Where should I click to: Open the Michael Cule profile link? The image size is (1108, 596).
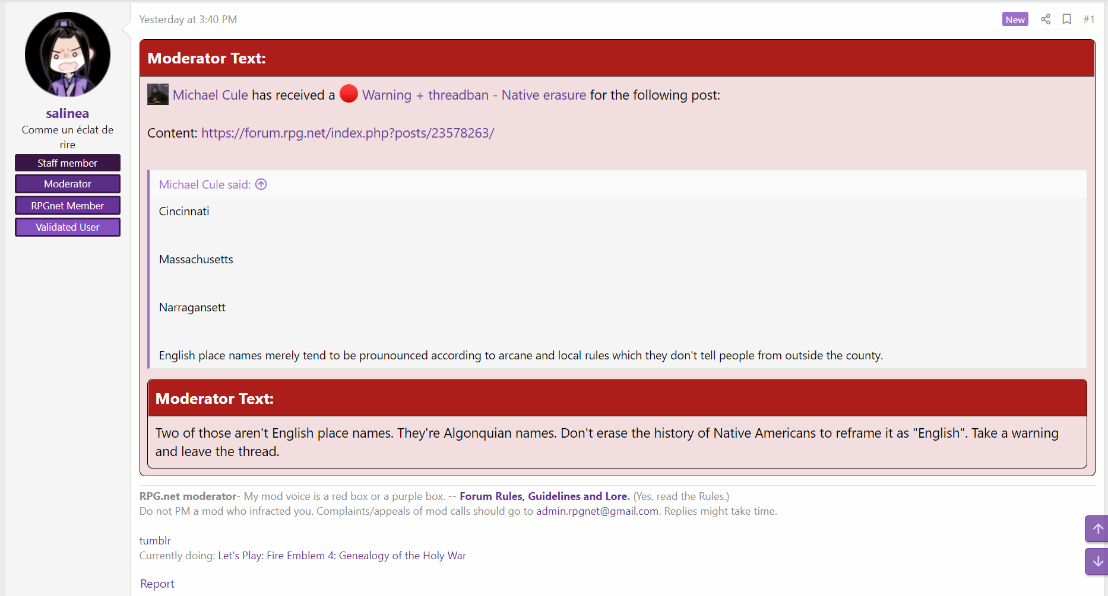point(210,95)
